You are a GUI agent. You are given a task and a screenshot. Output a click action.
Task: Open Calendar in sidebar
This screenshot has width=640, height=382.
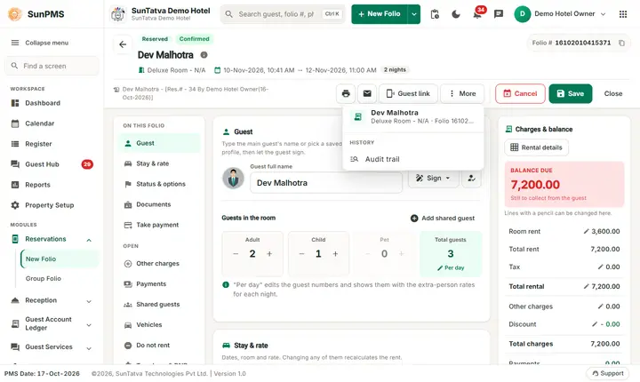[52, 123]
